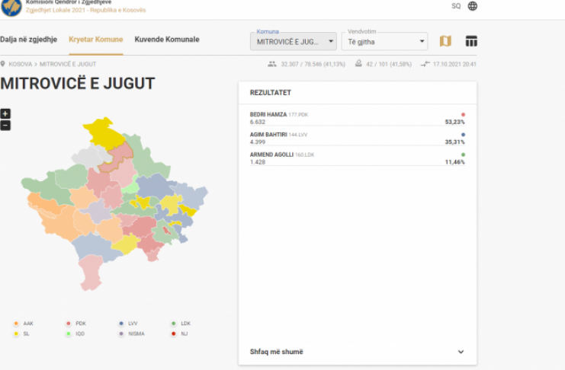Click the globe language icon
The image size is (565, 370).
coord(473,6)
